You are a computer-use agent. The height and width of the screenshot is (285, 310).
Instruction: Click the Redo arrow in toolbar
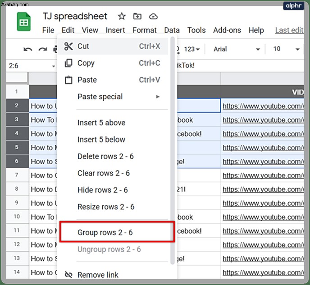click(43, 49)
